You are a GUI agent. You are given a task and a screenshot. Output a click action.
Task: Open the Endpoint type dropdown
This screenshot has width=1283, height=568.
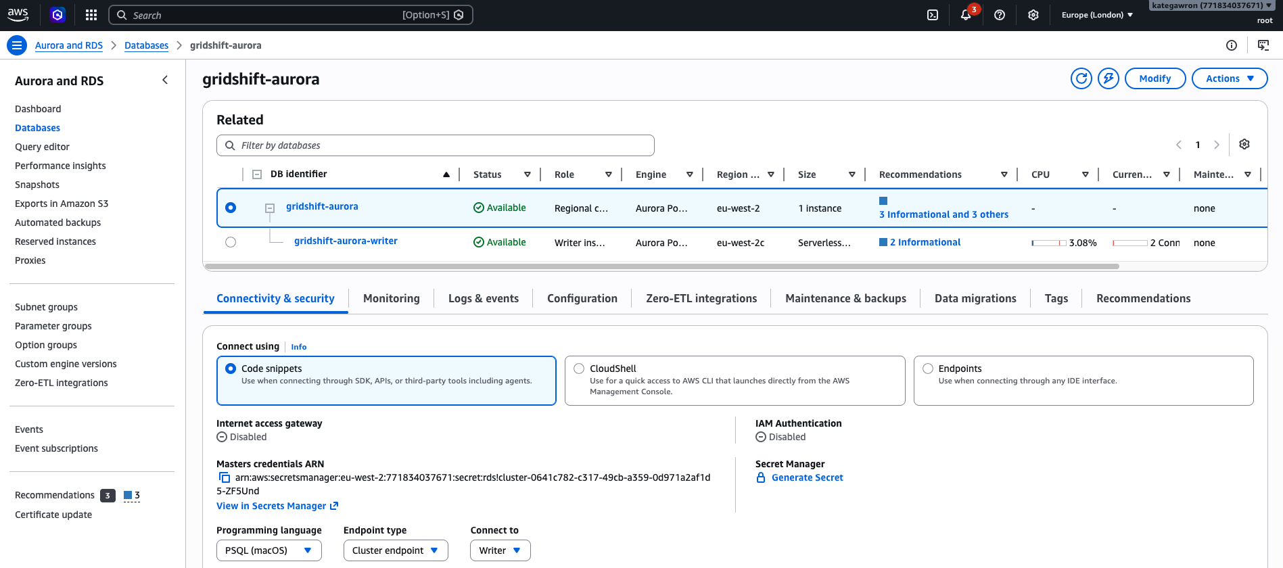tap(396, 550)
